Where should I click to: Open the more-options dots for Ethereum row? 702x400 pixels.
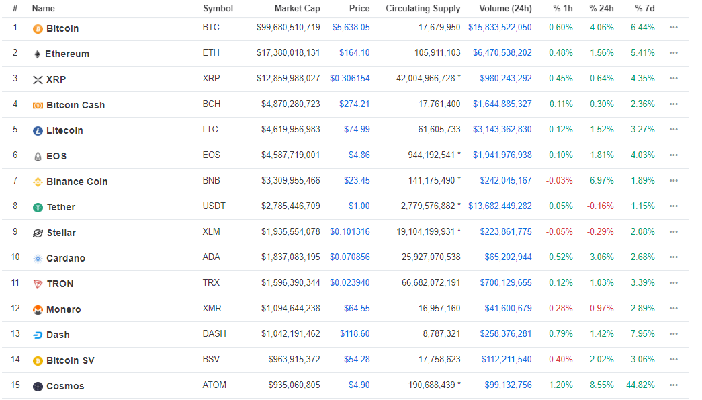pyautogui.click(x=673, y=53)
